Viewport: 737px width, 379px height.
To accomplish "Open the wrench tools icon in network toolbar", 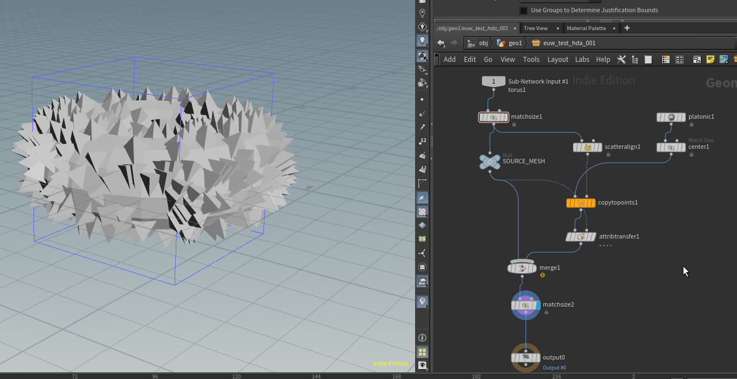I will [x=620, y=59].
